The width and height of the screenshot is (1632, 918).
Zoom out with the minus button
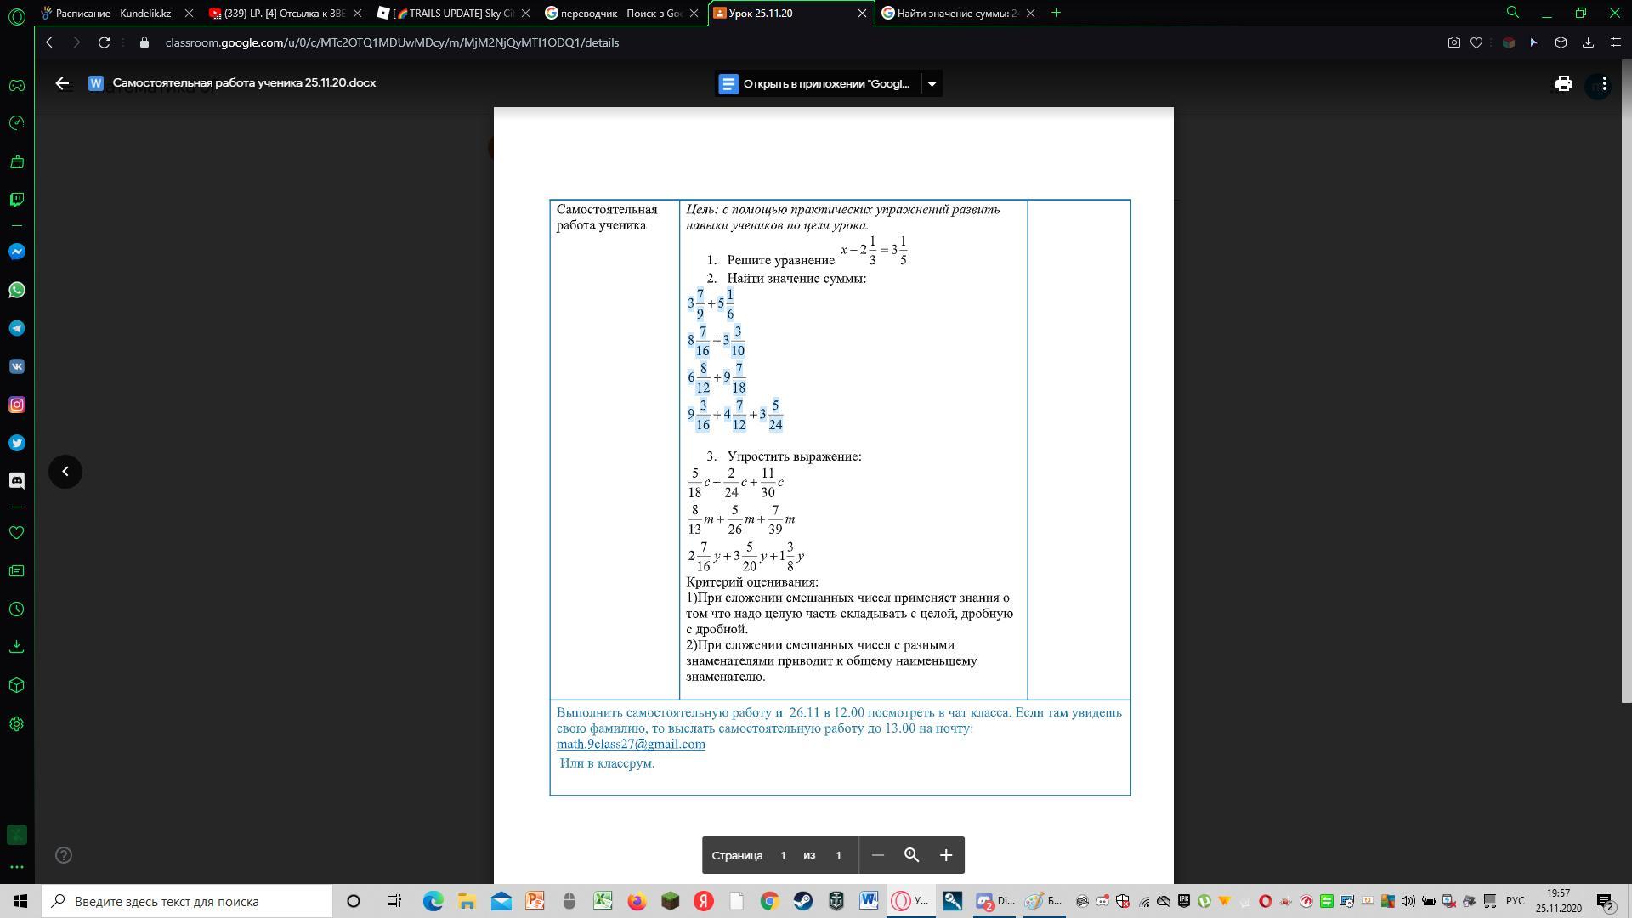878,855
